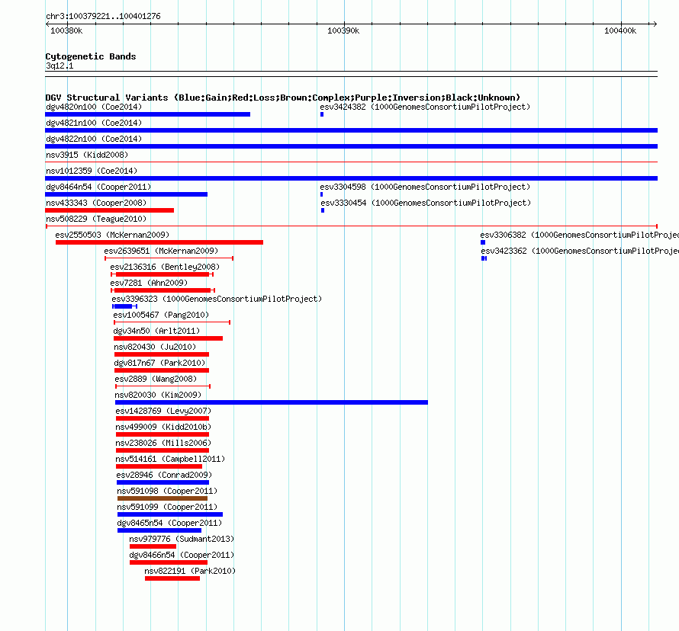Select the nsv499009 (Kidd2010b) red bar
The height and width of the screenshot is (631, 679).
[x=163, y=434]
